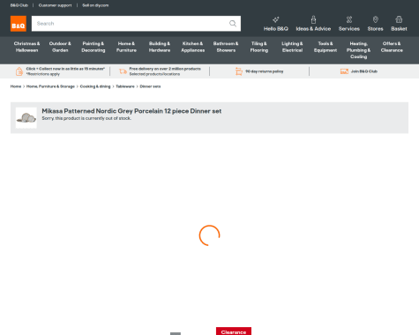Image resolution: width=419 pixels, height=335 pixels.
Task: Go to Tableware breadcrumb
Action: tap(125, 86)
